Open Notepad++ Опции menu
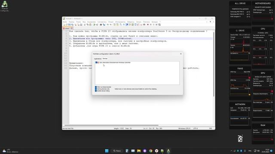275x154 pixels. tap(111, 22)
